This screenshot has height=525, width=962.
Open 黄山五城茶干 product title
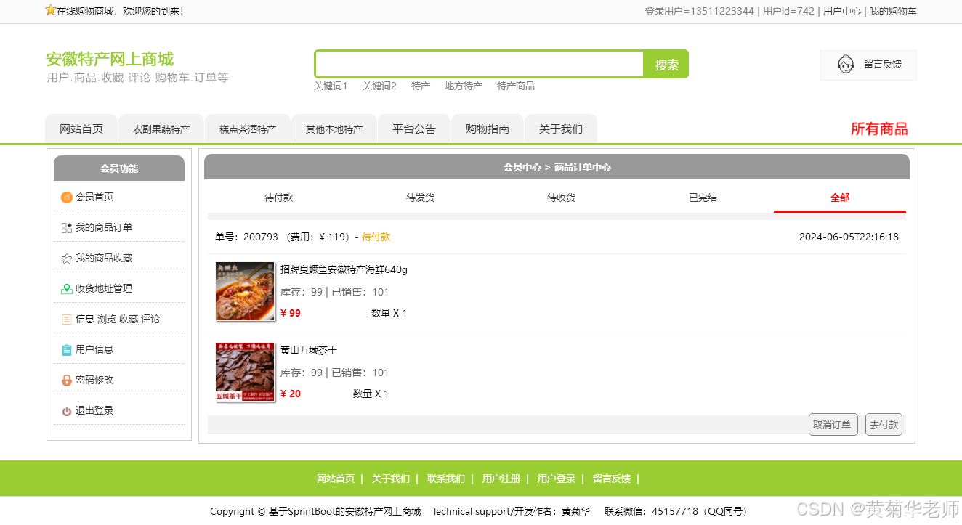(309, 350)
